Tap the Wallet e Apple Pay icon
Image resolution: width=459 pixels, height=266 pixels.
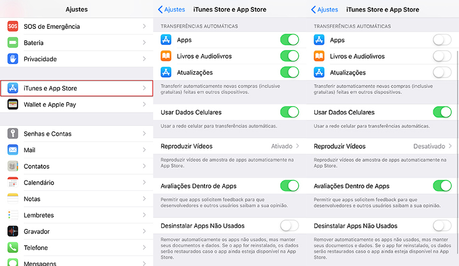coord(13,104)
